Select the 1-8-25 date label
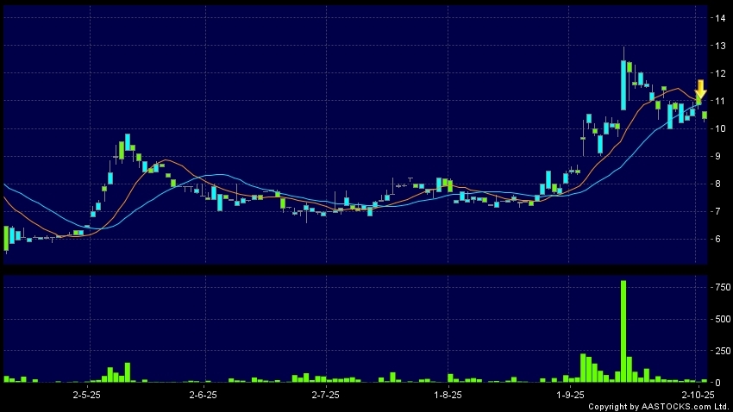Viewport: 733px width, 412px height. click(x=448, y=394)
